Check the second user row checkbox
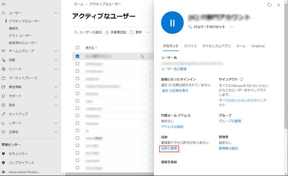The height and width of the screenshot is (176, 288). (x=78, y=64)
